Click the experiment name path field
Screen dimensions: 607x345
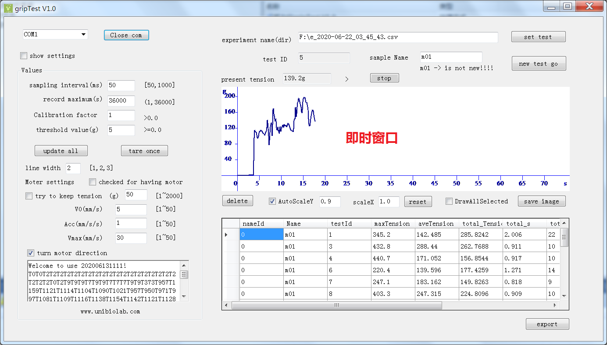(x=398, y=37)
